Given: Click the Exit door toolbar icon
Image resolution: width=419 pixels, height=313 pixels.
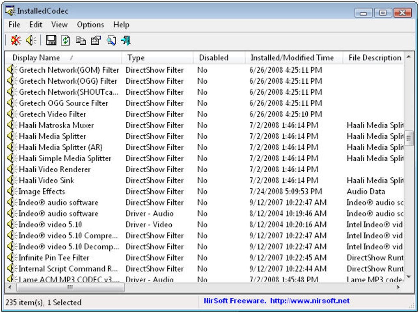Looking at the screenshot, I should tap(126, 41).
